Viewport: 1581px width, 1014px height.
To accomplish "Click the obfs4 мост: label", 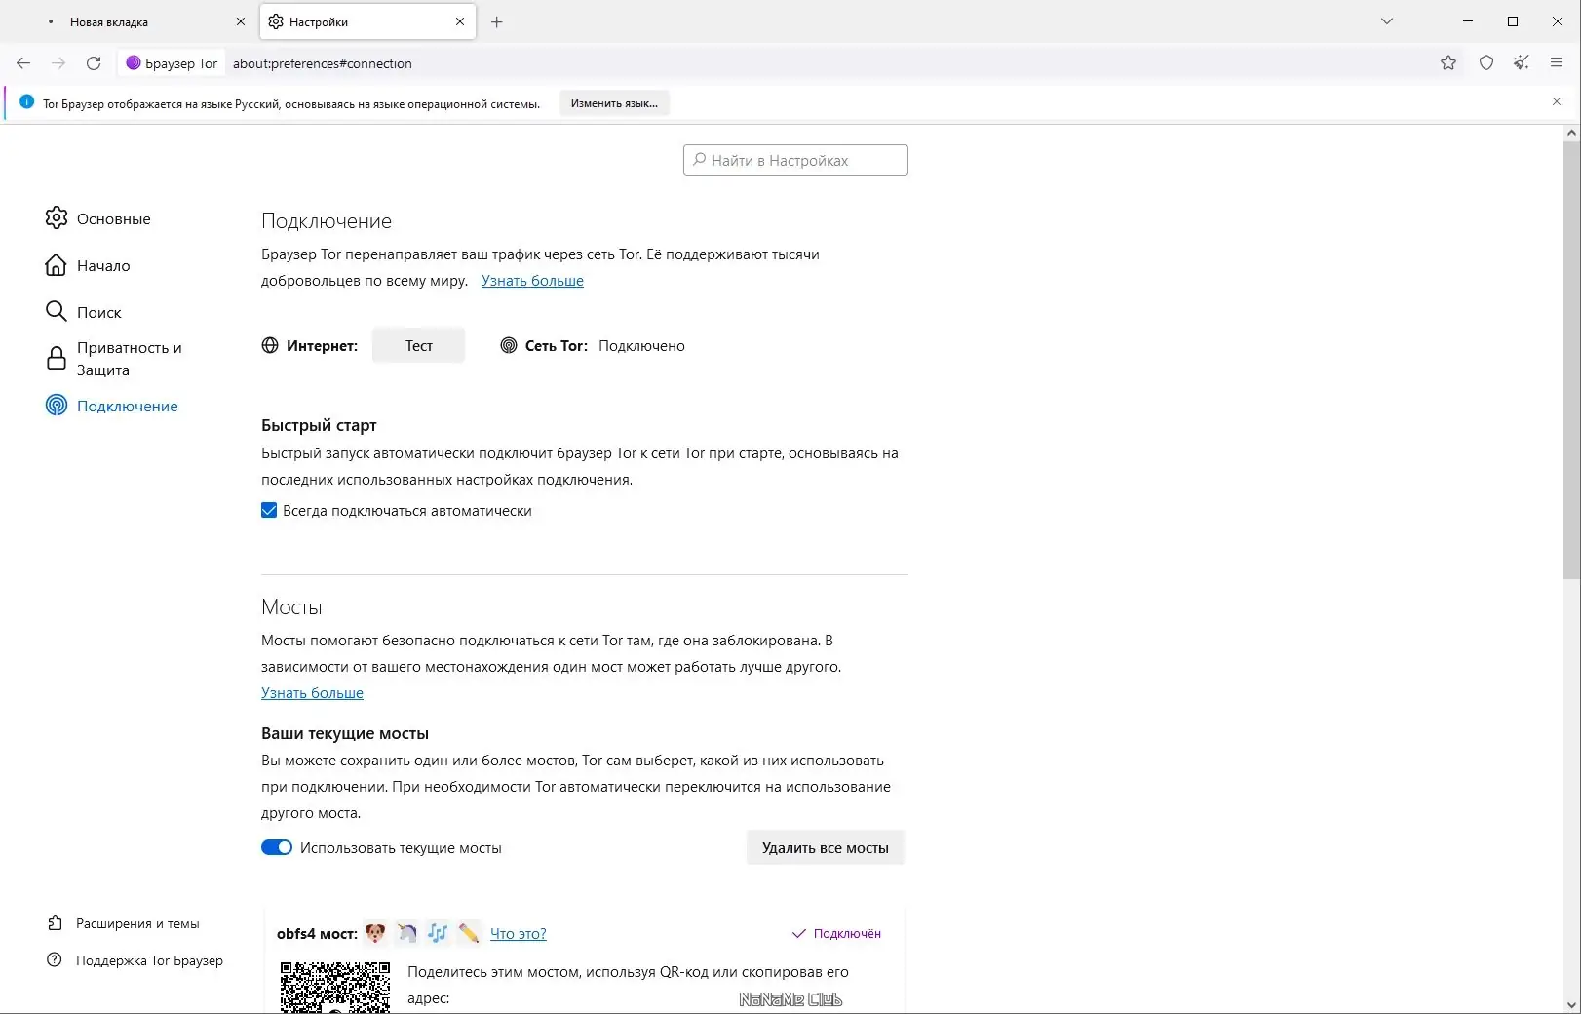I will tap(317, 934).
